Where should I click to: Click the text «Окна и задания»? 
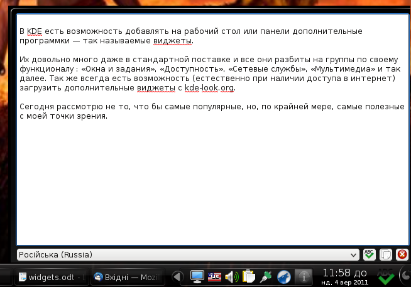click(x=119, y=69)
